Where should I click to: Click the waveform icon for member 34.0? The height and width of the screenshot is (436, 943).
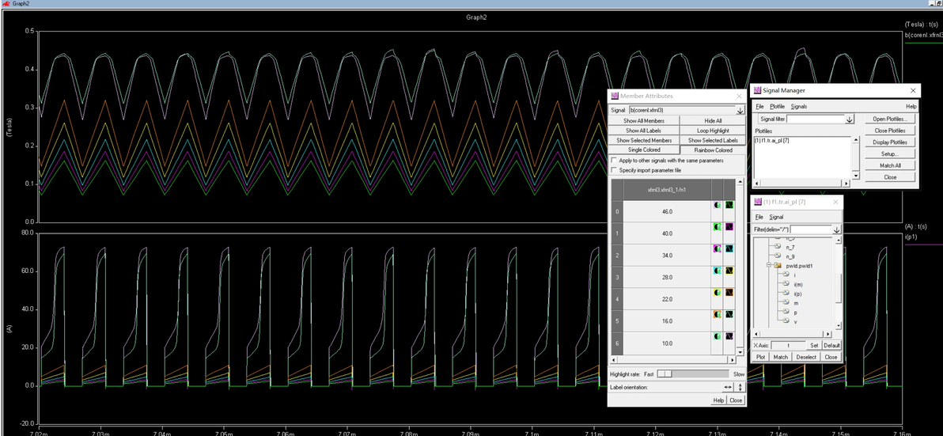(729, 248)
